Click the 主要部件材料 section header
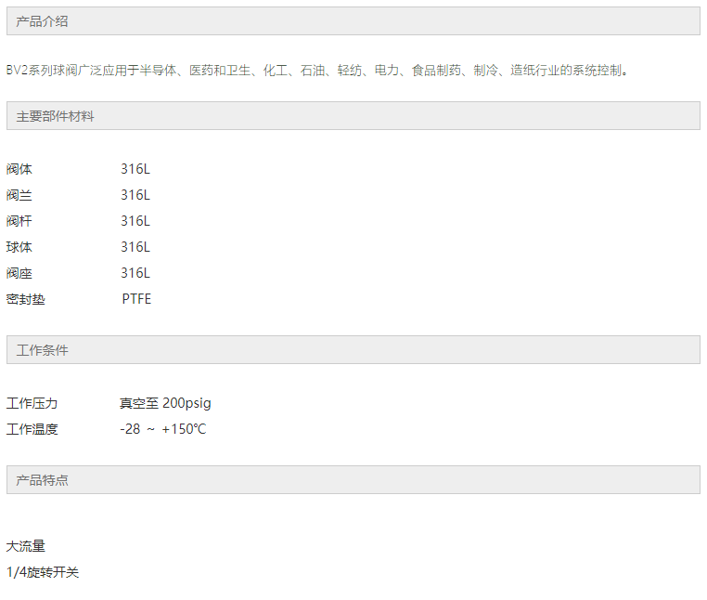 coord(353,116)
